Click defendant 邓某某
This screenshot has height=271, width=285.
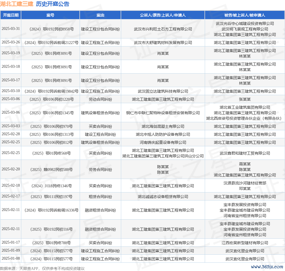coord(245,189)
